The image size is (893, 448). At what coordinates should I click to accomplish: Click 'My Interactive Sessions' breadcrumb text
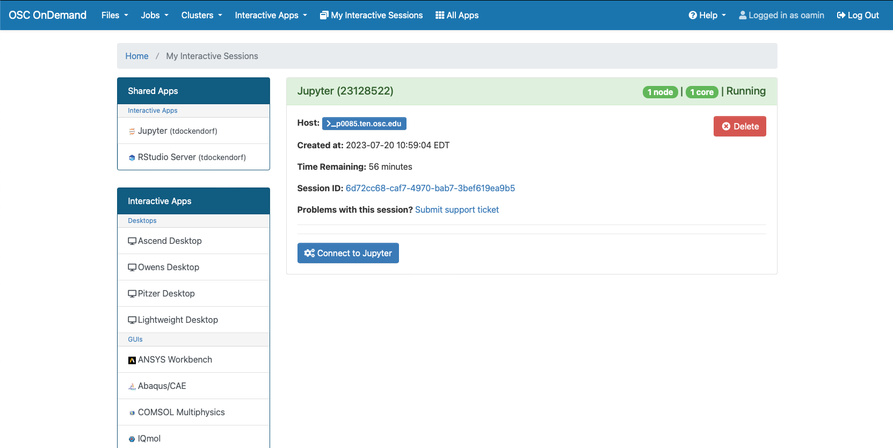click(212, 56)
